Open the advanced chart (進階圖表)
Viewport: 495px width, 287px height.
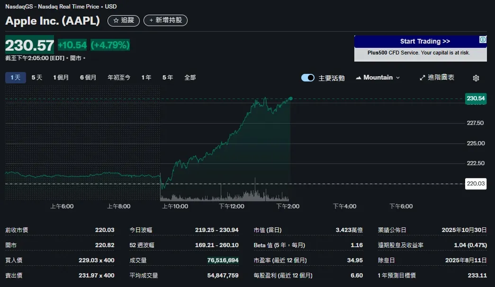(437, 78)
